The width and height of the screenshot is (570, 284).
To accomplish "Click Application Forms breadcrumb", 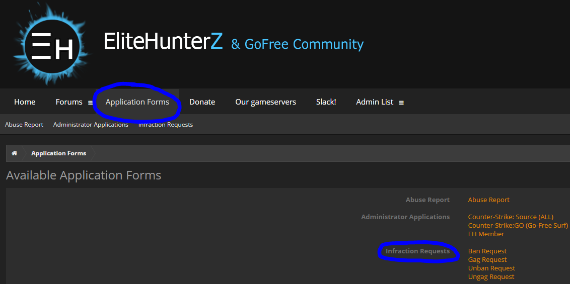I will click(x=58, y=153).
